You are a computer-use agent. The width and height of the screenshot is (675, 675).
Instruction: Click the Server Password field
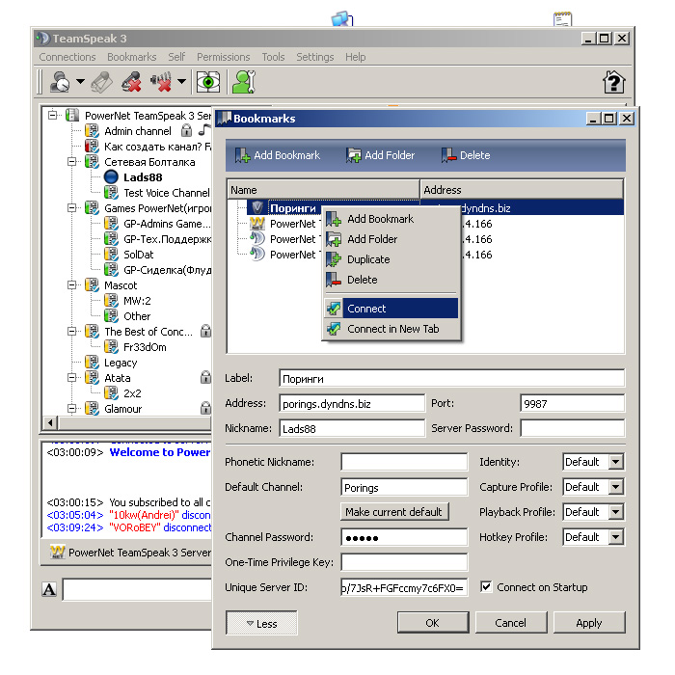click(572, 429)
